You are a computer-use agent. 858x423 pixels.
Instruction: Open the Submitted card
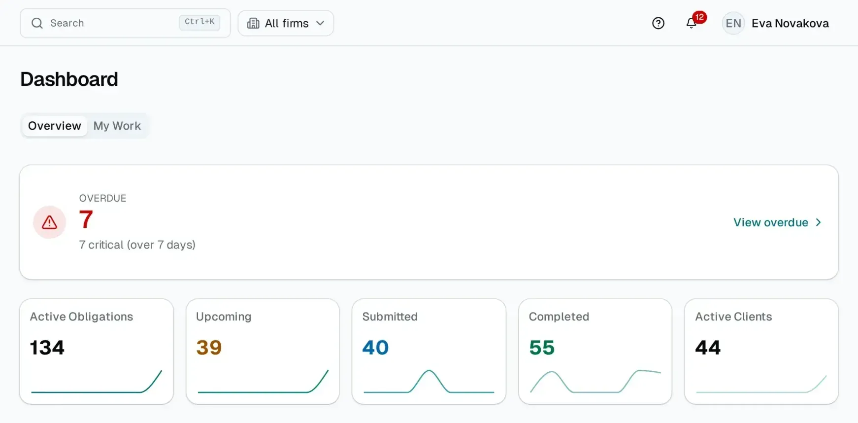(429, 352)
